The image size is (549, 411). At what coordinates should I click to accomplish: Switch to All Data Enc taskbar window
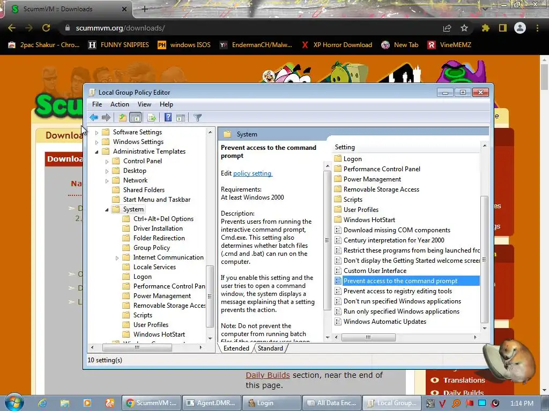331,403
